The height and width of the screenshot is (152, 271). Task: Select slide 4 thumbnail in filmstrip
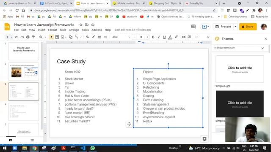tap(24, 111)
